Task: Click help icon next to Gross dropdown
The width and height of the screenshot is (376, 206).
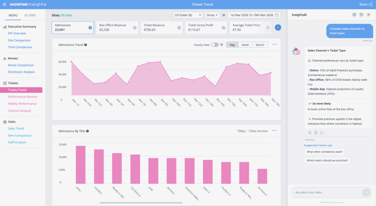Action: tap(224, 15)
